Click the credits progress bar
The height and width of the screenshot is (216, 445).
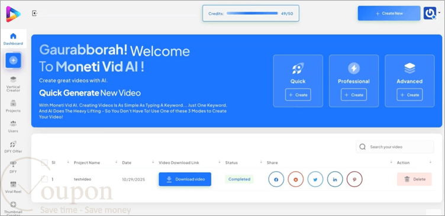pyautogui.click(x=252, y=13)
